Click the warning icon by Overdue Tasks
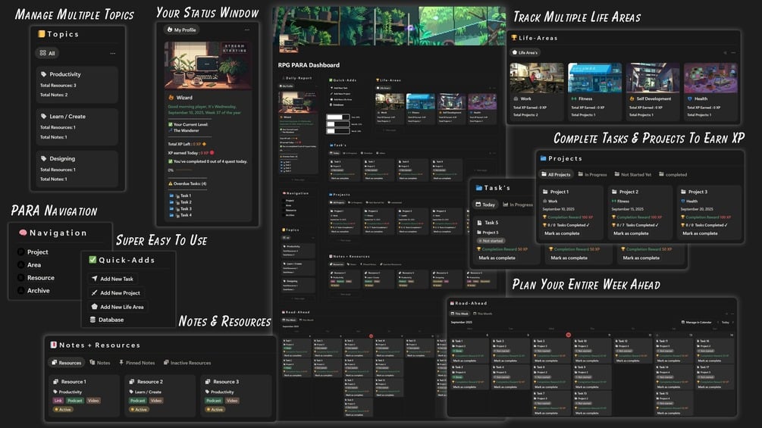Screen dimensions: 762x428 tap(171, 183)
